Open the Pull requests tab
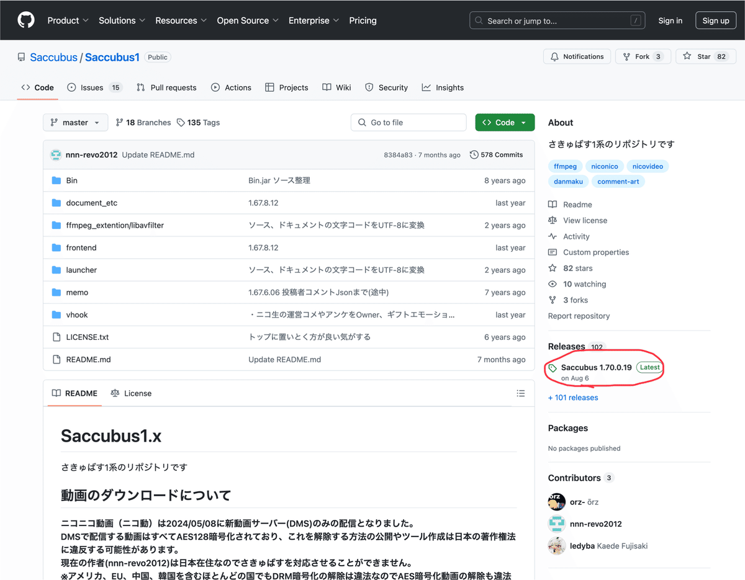This screenshot has width=745, height=580. tap(166, 87)
